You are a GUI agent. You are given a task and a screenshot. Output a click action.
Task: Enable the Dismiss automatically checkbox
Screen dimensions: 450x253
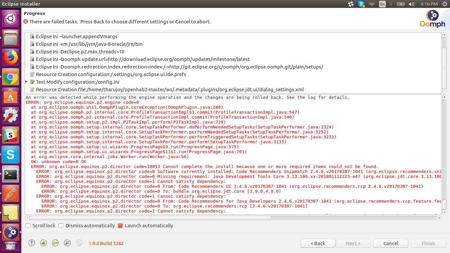point(61,226)
